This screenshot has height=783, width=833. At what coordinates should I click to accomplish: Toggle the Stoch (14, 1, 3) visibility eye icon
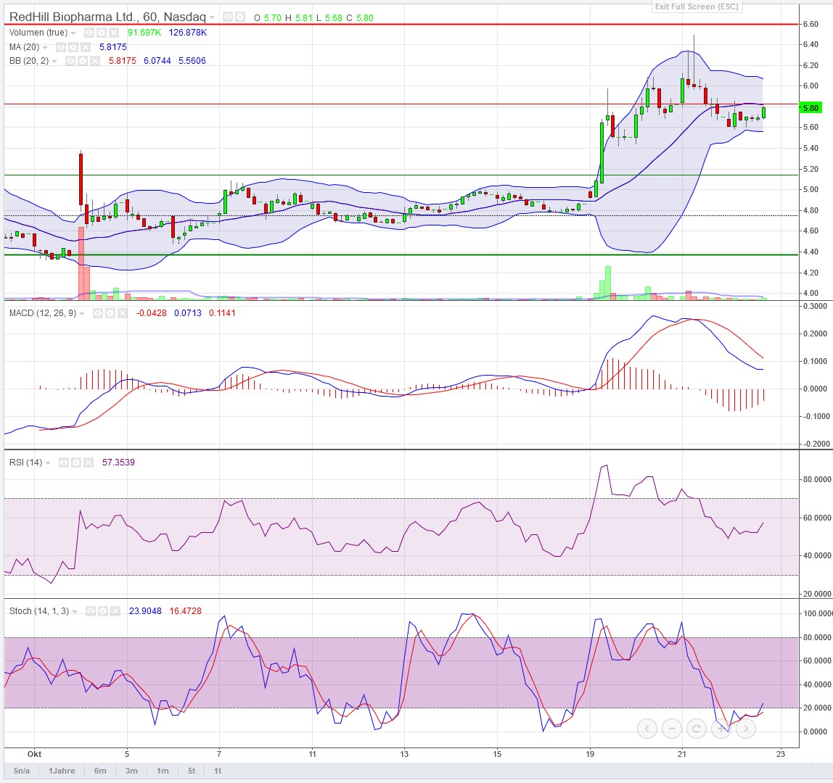point(91,611)
